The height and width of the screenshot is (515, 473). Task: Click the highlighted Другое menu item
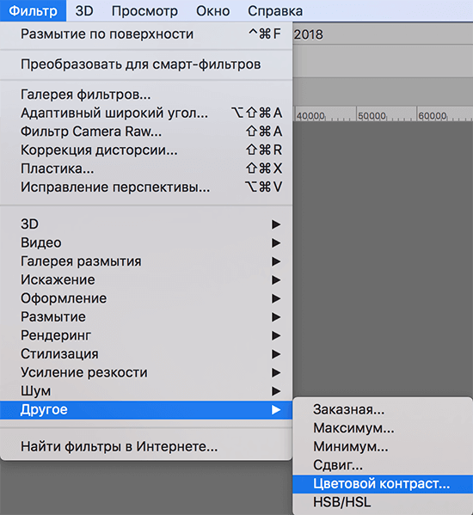[x=146, y=409]
